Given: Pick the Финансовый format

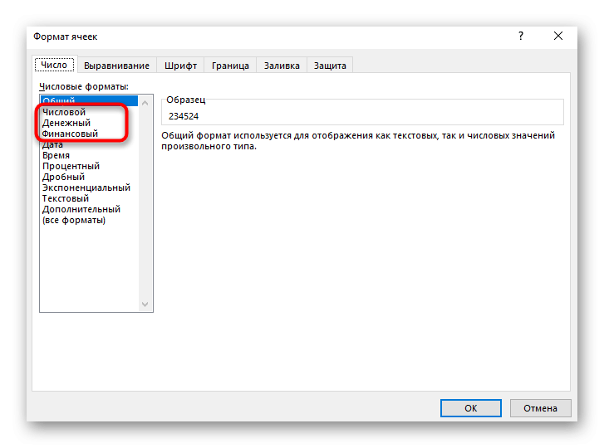Looking at the screenshot, I should [89, 134].
